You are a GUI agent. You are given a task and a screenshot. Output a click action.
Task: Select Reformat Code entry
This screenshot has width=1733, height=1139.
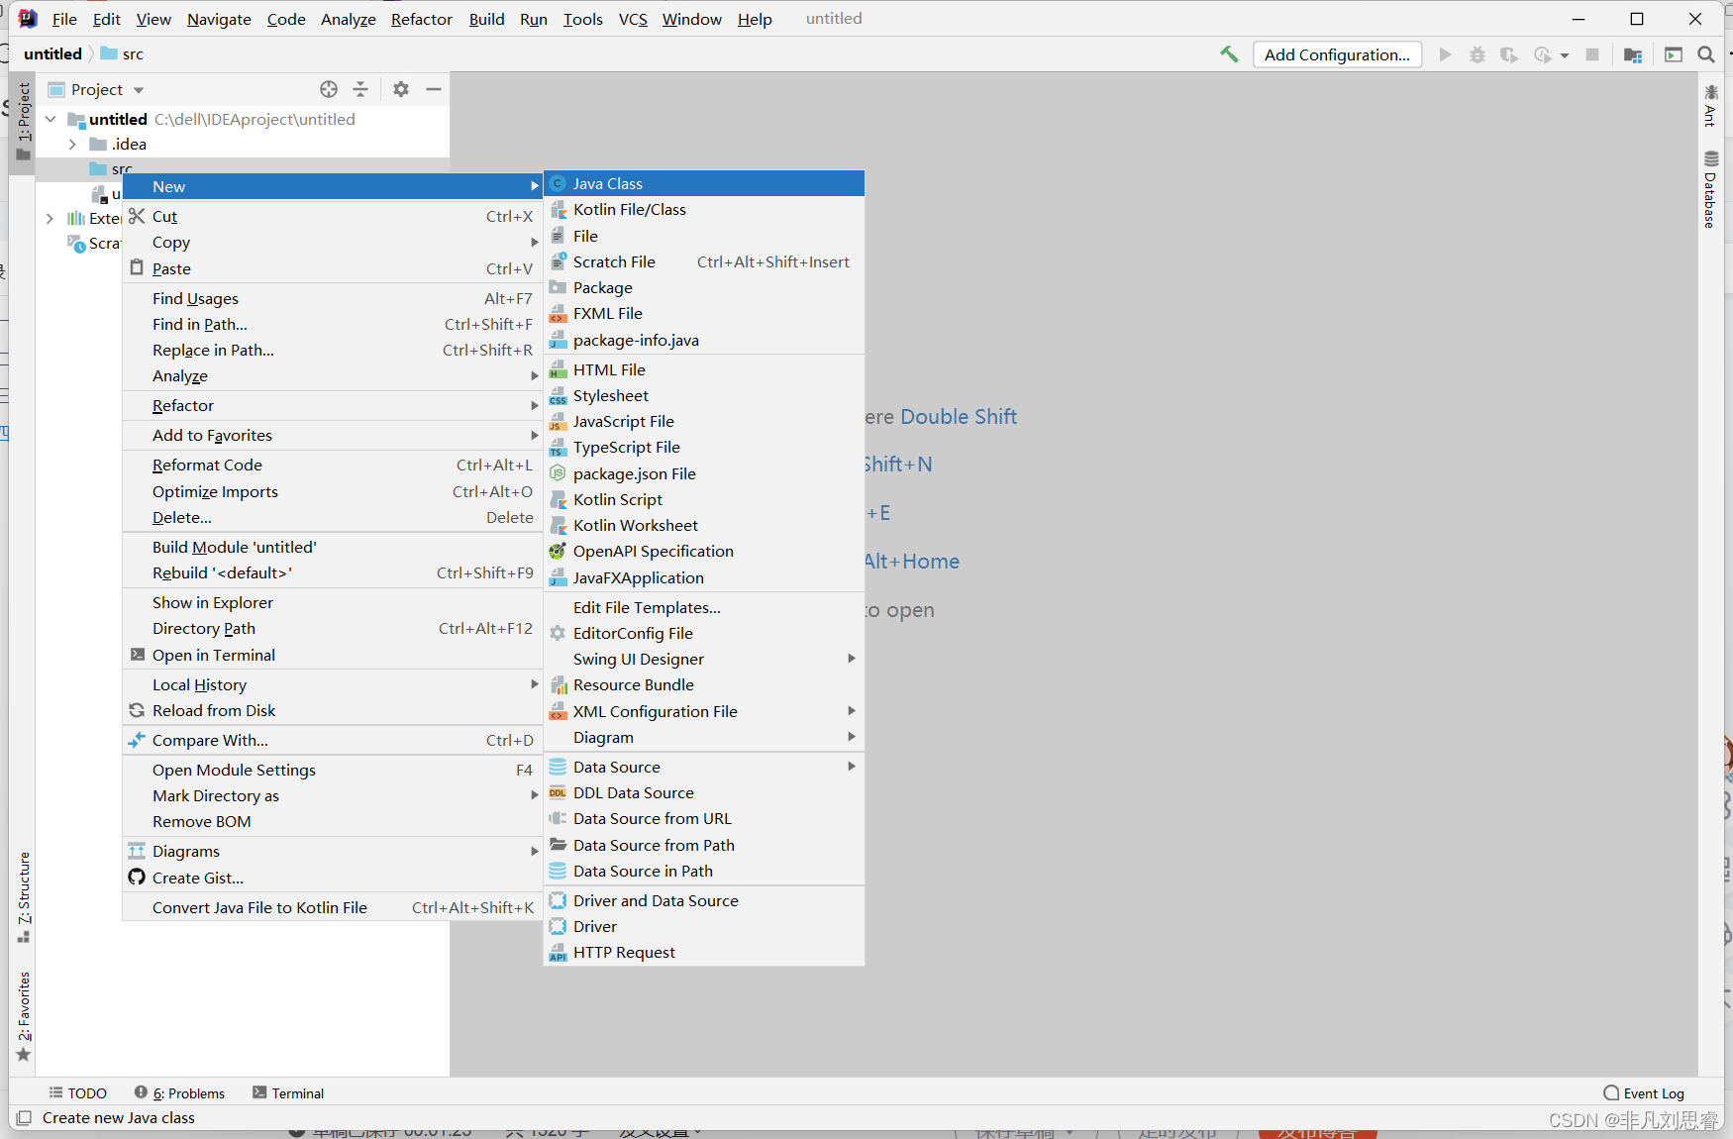pyautogui.click(x=333, y=465)
